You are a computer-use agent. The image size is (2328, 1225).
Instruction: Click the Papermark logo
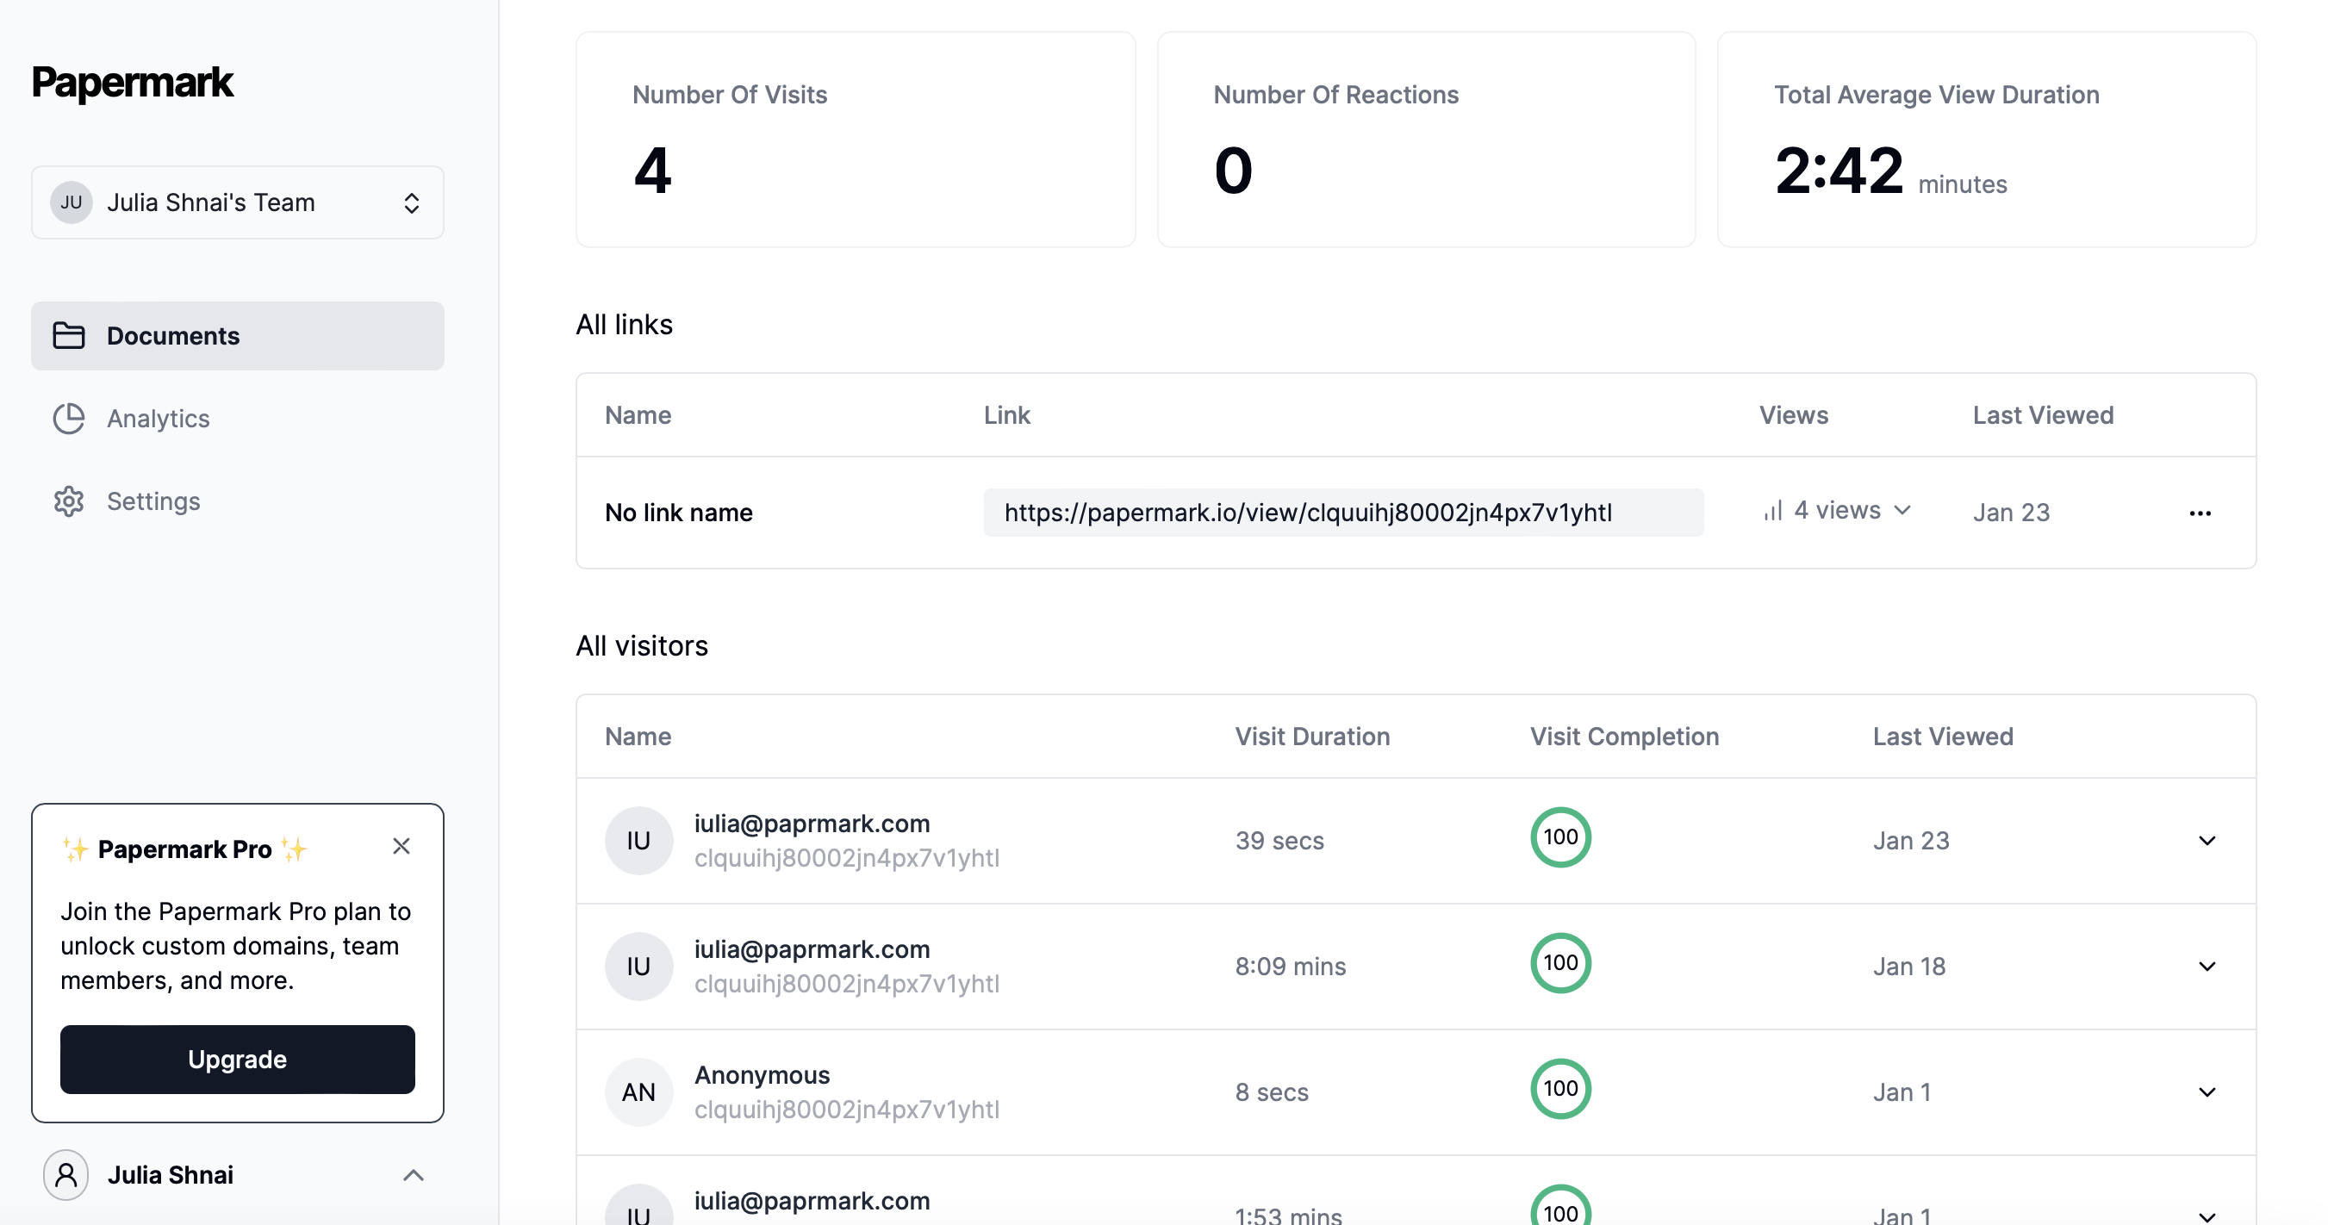pos(132,82)
